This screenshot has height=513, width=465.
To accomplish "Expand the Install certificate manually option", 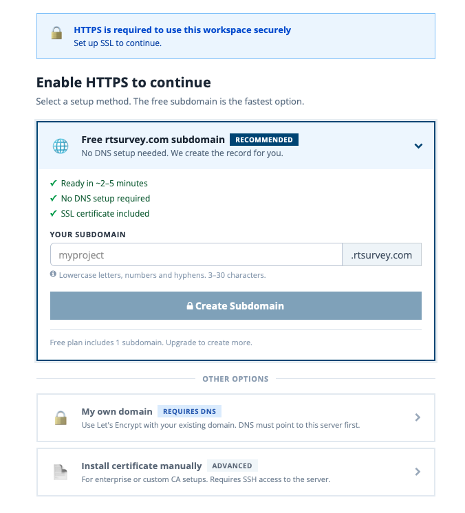I will point(418,472).
